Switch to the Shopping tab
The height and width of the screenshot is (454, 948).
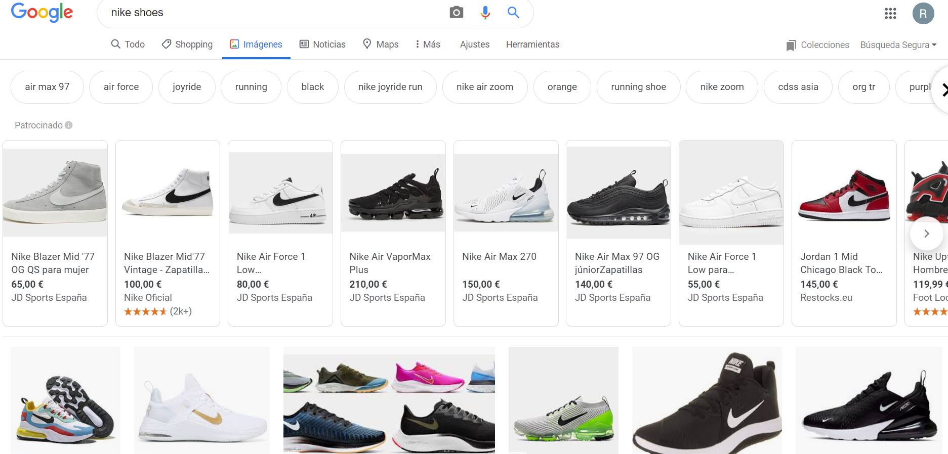(x=187, y=44)
